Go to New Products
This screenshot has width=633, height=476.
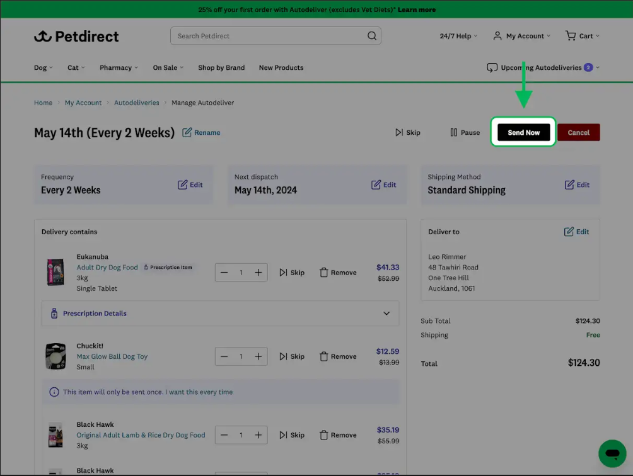tap(281, 68)
